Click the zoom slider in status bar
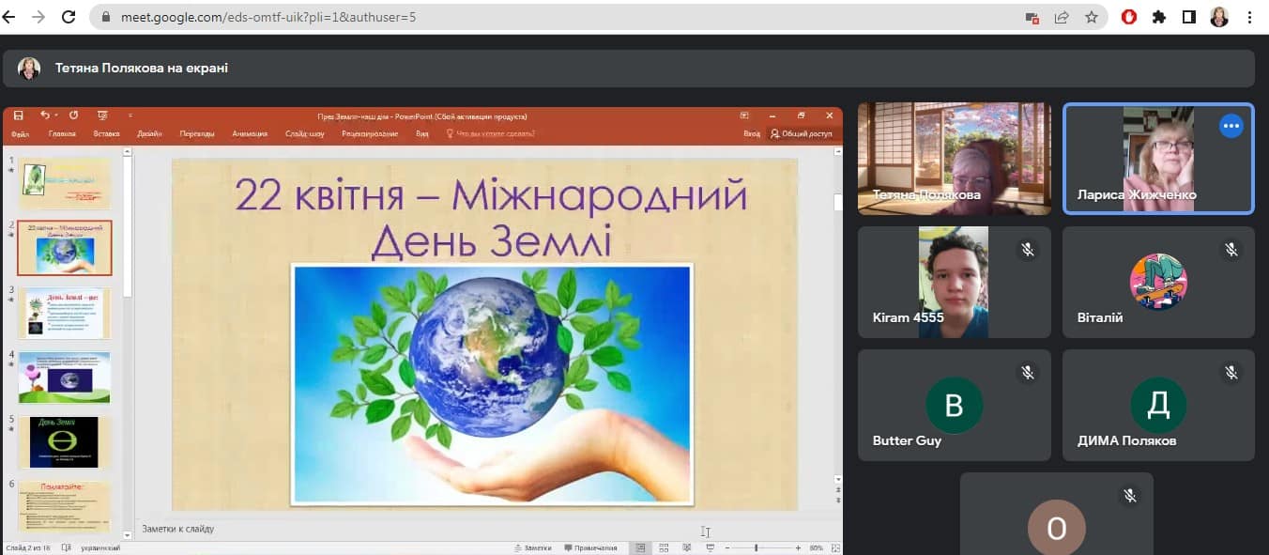1269x555 pixels. pyautogui.click(x=757, y=547)
